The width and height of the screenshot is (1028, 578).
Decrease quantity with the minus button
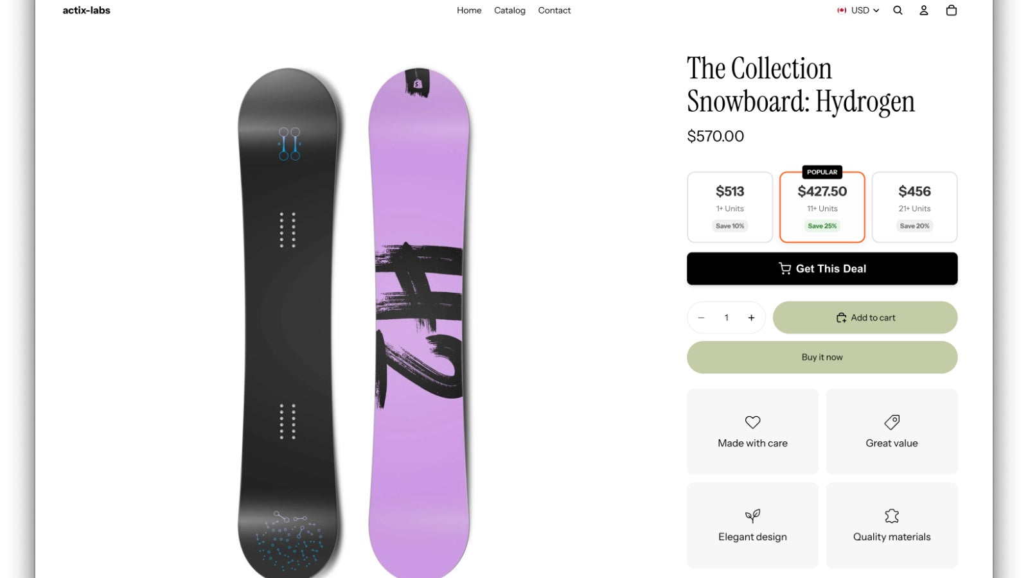point(702,318)
